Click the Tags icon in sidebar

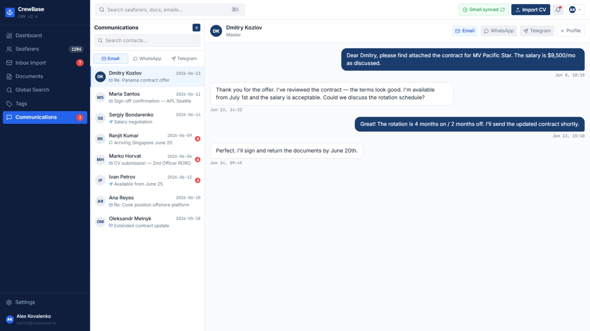click(9, 104)
